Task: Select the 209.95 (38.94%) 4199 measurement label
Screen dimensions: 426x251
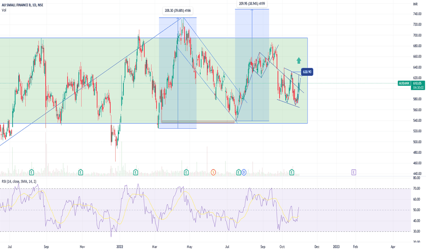Action: [252, 4]
